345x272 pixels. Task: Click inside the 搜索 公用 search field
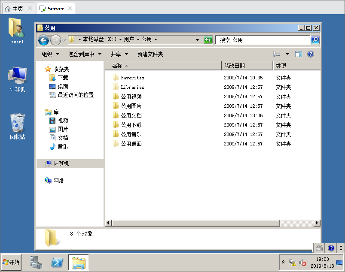pos(262,40)
